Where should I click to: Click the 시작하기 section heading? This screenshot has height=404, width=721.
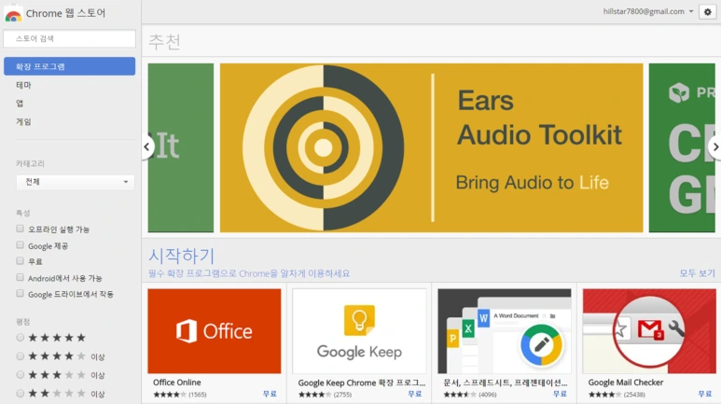coord(182,256)
